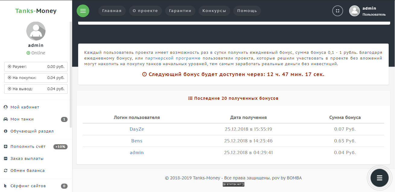395x192 pixels.
Task: Open Обмен баланса page
Action: pyautogui.click(x=27, y=171)
